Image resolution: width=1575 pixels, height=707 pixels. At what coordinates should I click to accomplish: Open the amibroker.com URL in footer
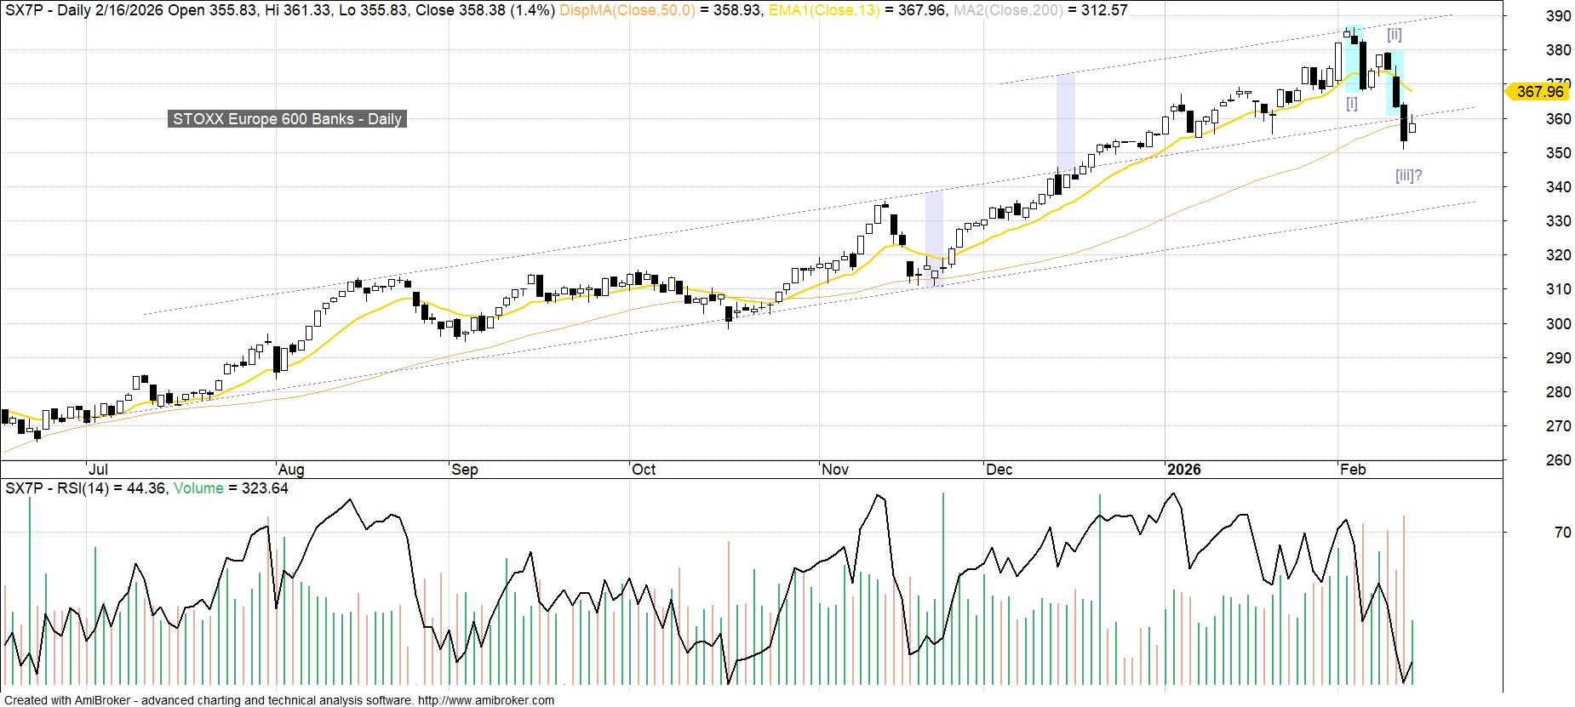point(486,700)
